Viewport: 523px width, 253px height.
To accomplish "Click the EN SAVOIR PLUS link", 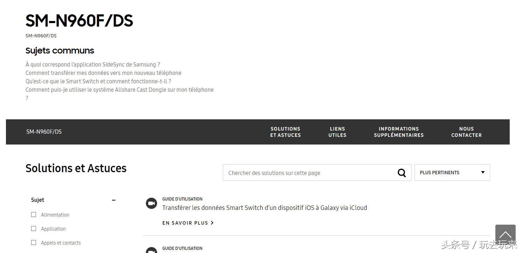I will pos(185,223).
